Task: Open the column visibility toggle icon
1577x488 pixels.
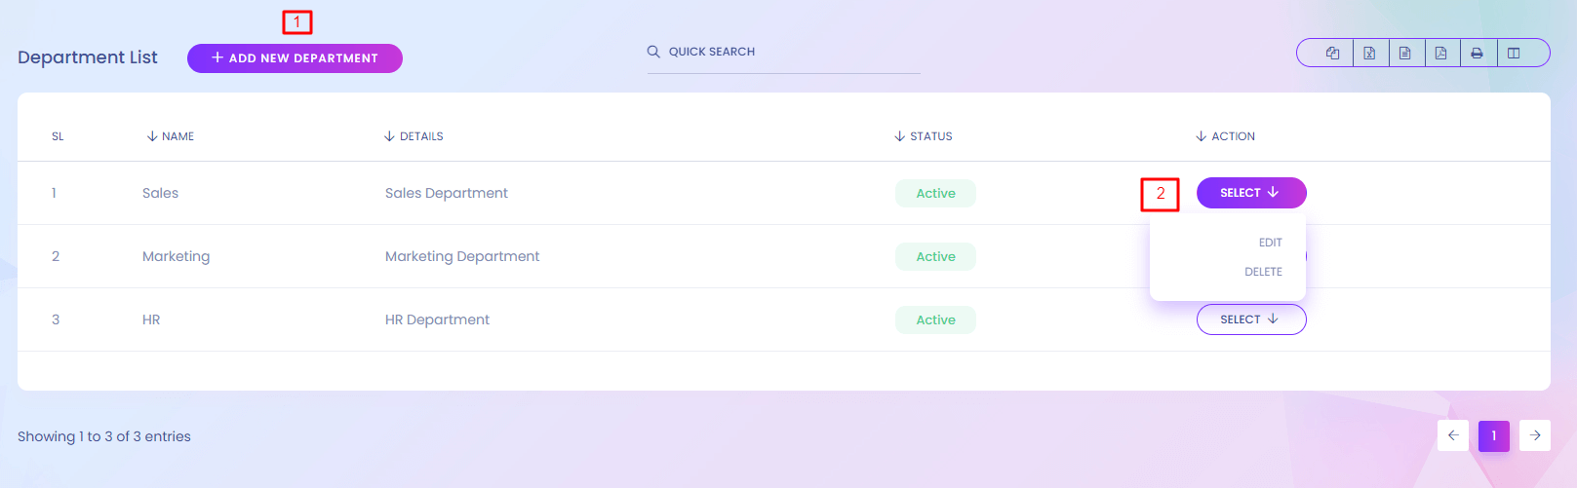Action: (1514, 54)
